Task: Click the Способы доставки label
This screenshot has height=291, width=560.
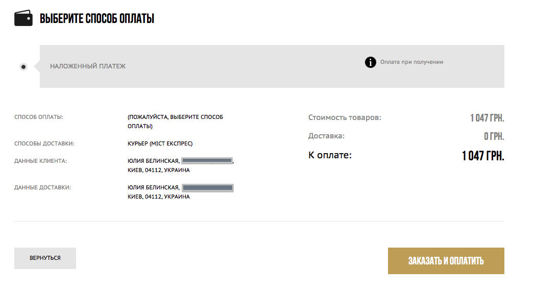Action: (x=44, y=143)
